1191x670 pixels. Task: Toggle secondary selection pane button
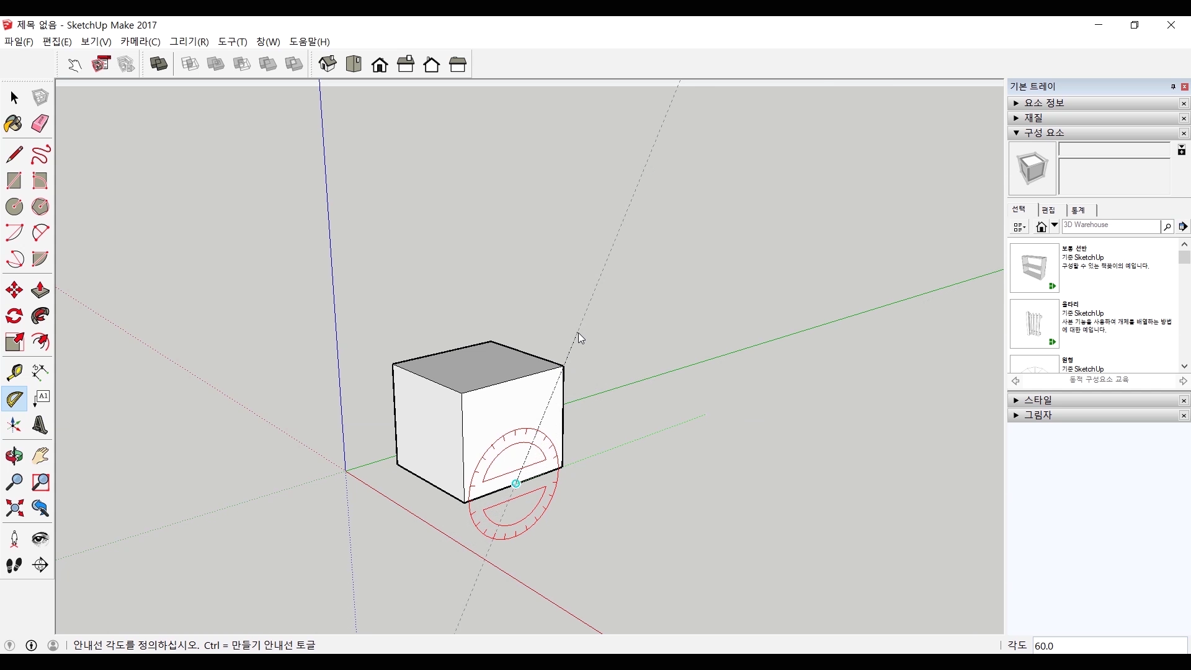[x=1181, y=150]
